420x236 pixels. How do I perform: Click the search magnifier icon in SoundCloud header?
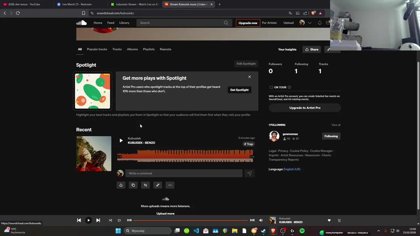[226, 23]
